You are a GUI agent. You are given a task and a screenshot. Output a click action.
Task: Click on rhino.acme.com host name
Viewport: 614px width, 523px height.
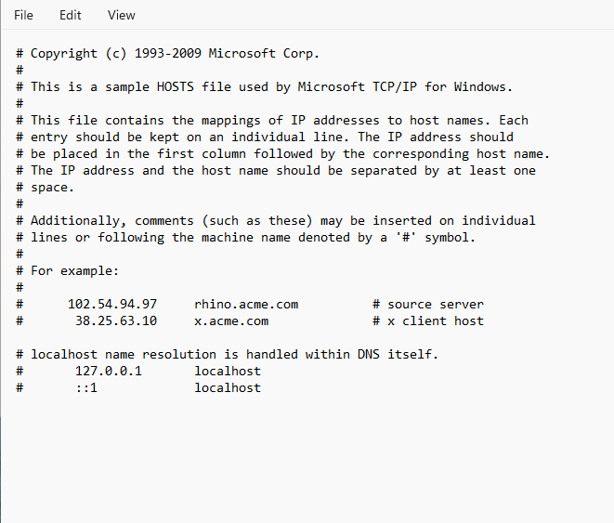(x=246, y=304)
